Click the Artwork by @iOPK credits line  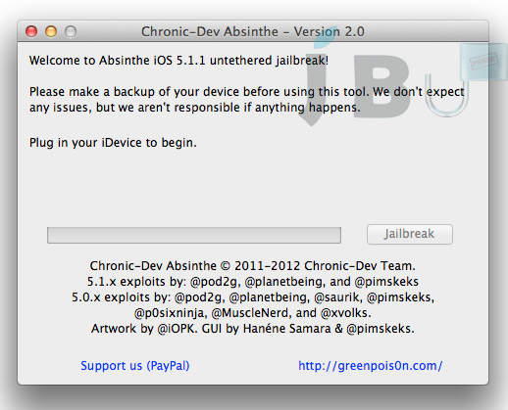tap(253, 329)
